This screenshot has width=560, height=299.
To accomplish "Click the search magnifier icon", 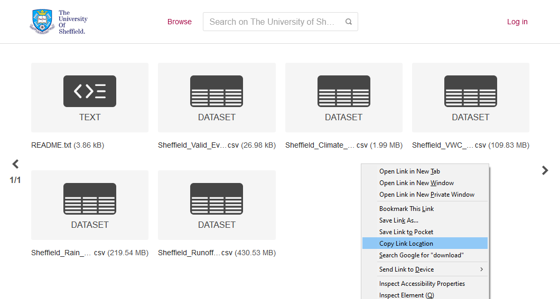I will pos(349,22).
